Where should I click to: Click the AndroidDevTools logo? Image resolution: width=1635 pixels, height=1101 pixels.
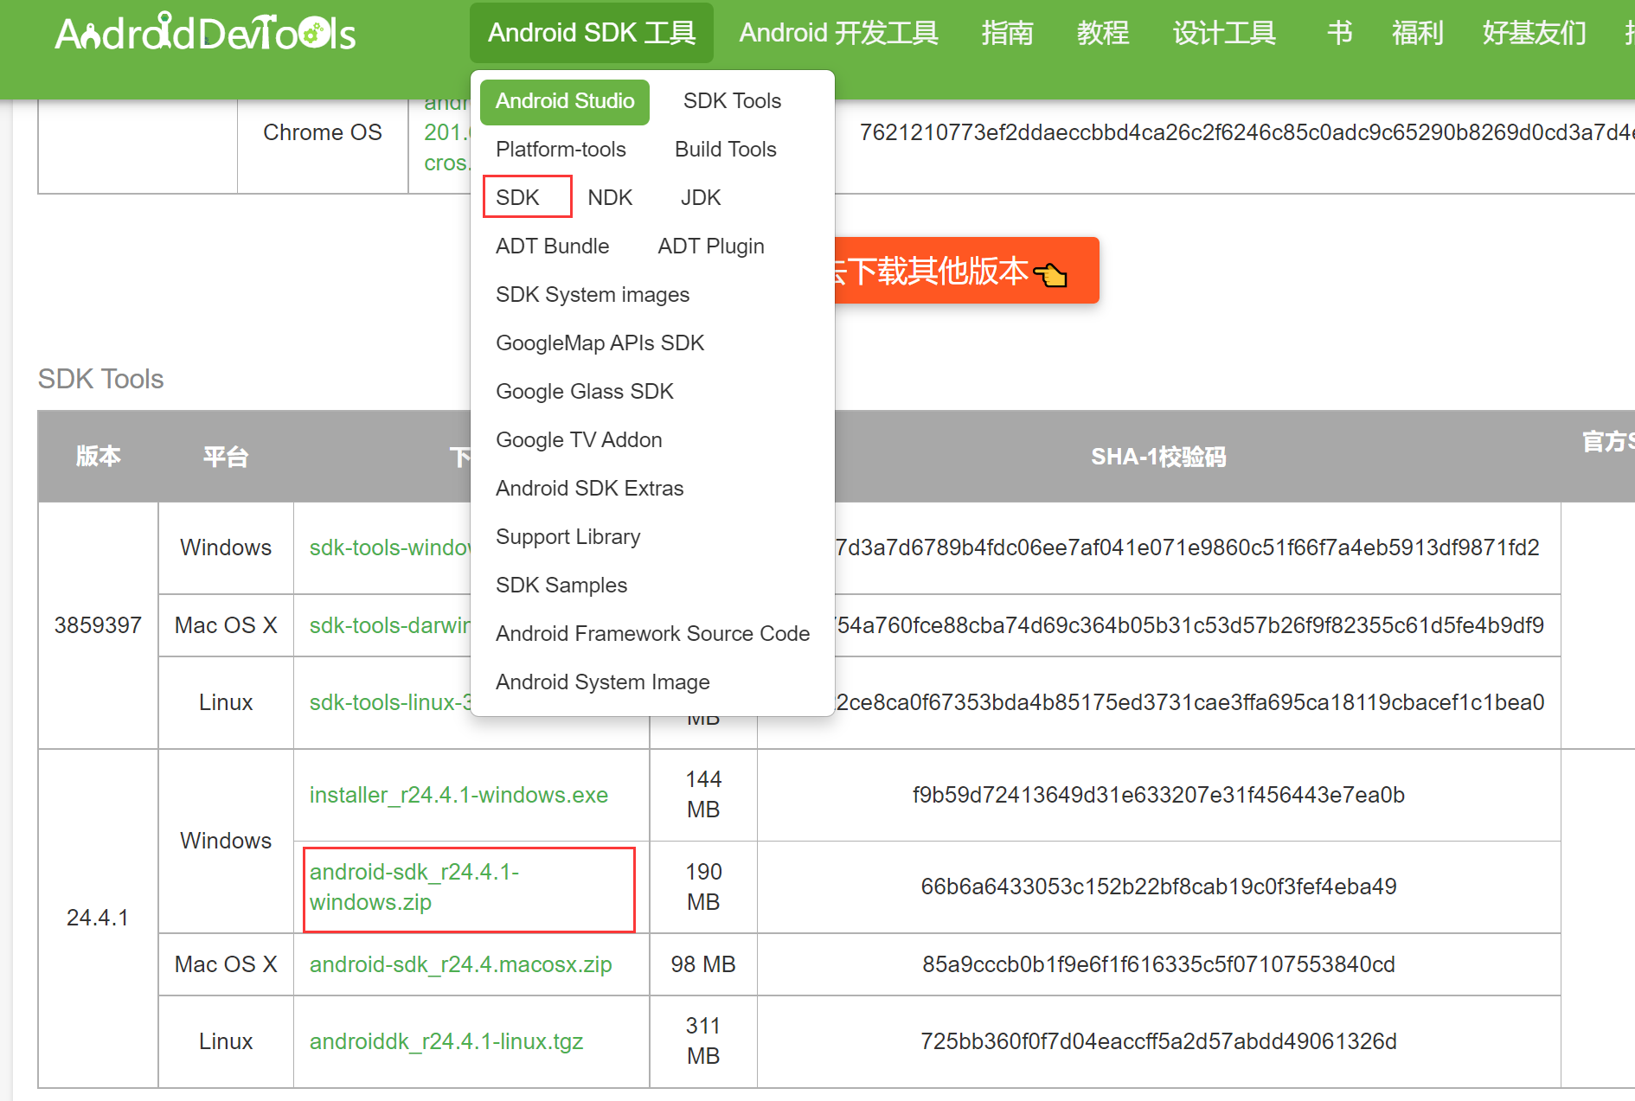coord(204,32)
